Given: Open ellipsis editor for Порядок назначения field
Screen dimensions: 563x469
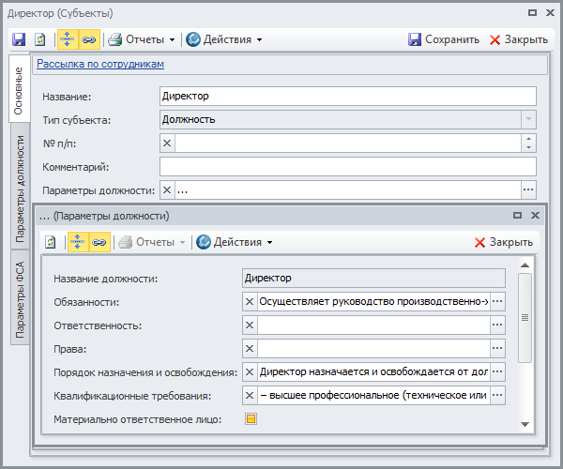Looking at the screenshot, I should point(497,371).
